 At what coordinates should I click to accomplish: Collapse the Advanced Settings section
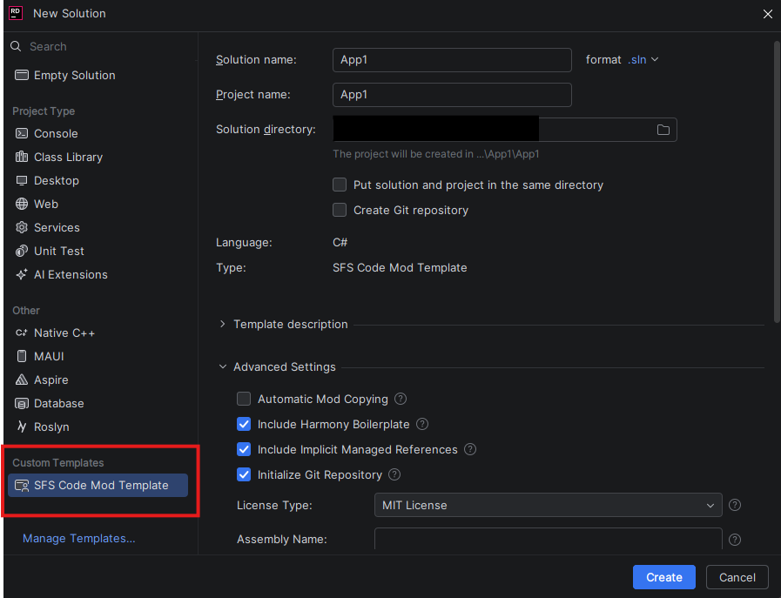point(222,367)
